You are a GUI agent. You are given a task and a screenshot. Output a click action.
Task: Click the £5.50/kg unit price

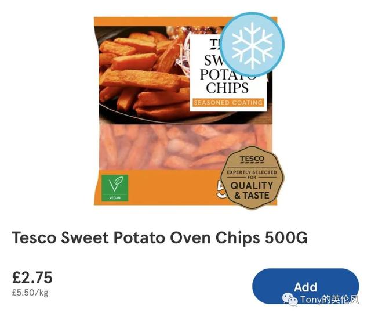click(30, 293)
